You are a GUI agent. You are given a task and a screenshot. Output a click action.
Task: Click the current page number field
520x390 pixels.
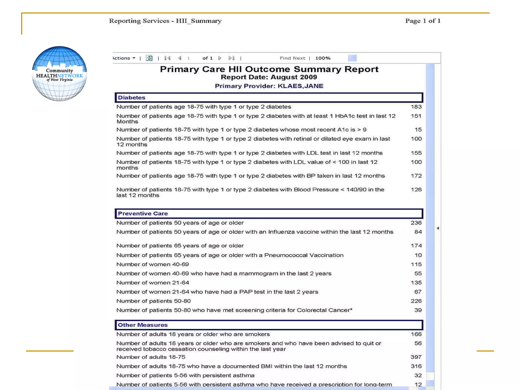(189, 58)
